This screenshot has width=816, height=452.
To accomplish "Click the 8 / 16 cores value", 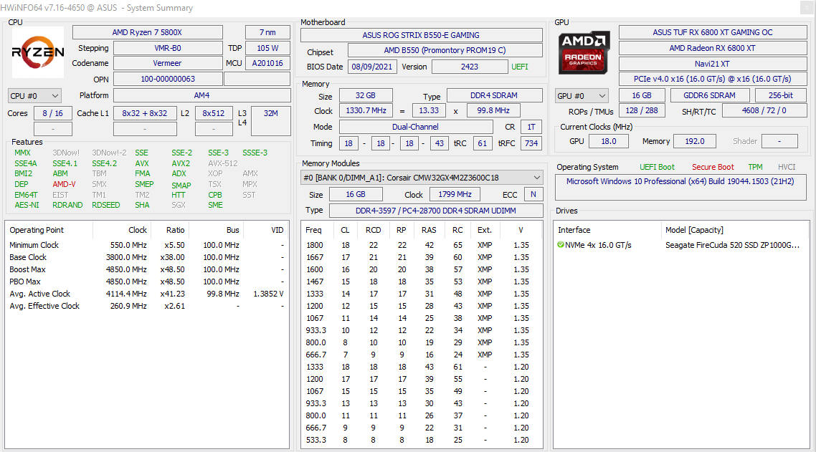I will [52, 113].
